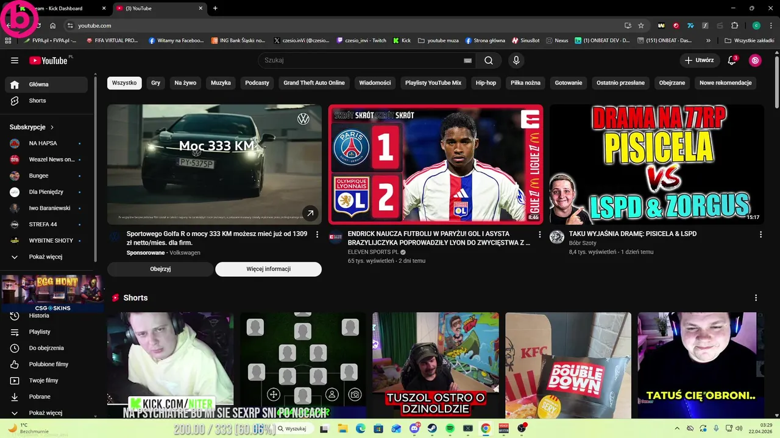Open the Shorts section three-dot menu
The width and height of the screenshot is (780, 438).
pyautogui.click(x=756, y=298)
